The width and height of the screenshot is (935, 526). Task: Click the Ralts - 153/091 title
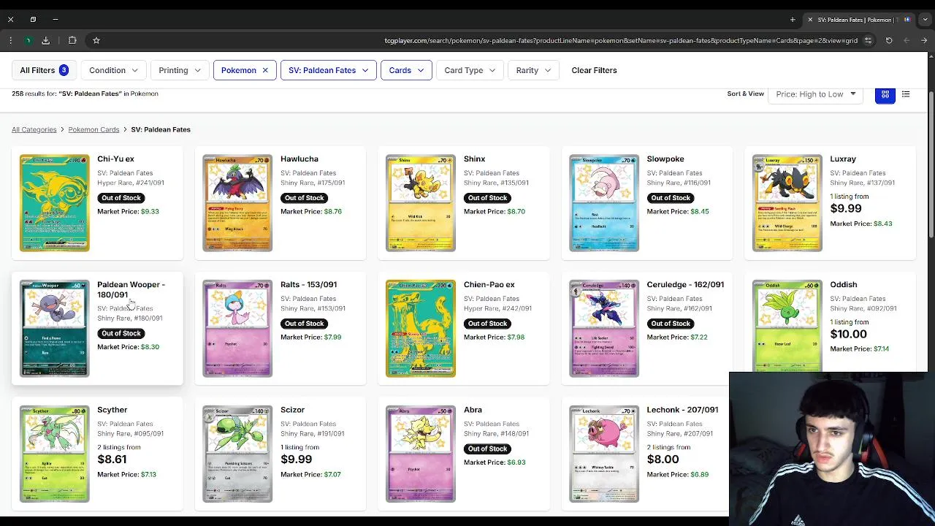308,284
